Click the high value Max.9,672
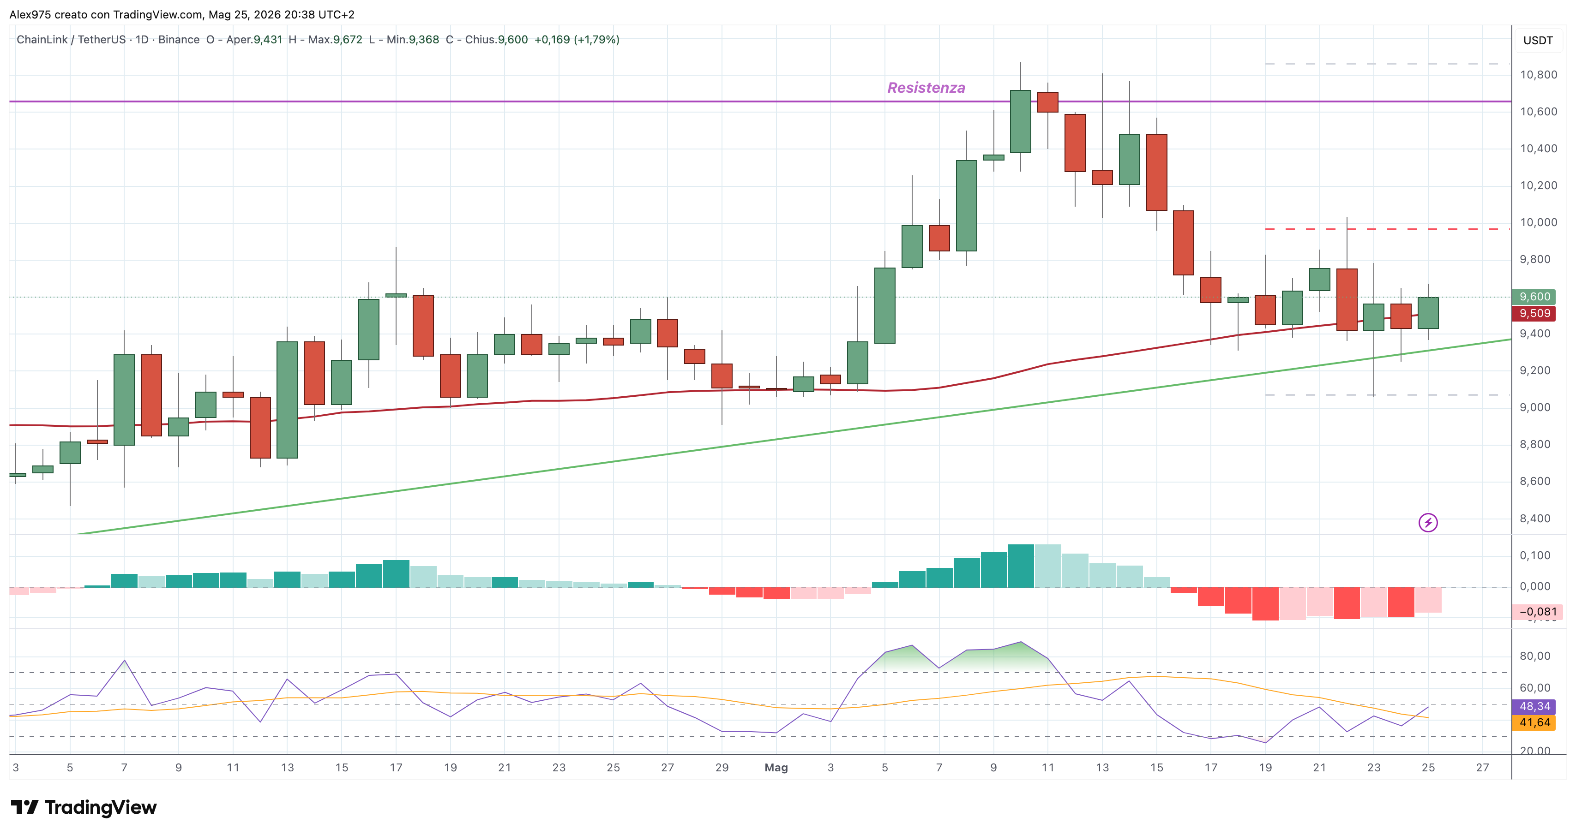 [x=335, y=40]
